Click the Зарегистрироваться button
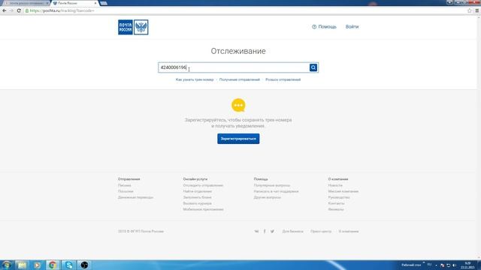 click(238, 139)
